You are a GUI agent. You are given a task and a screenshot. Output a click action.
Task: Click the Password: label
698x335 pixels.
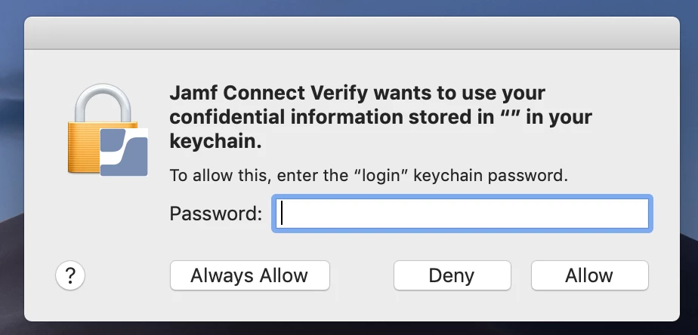click(x=216, y=214)
